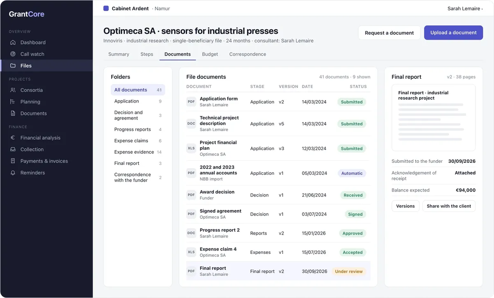
Task: Click the Consortia people icon
Action: pos(13,90)
